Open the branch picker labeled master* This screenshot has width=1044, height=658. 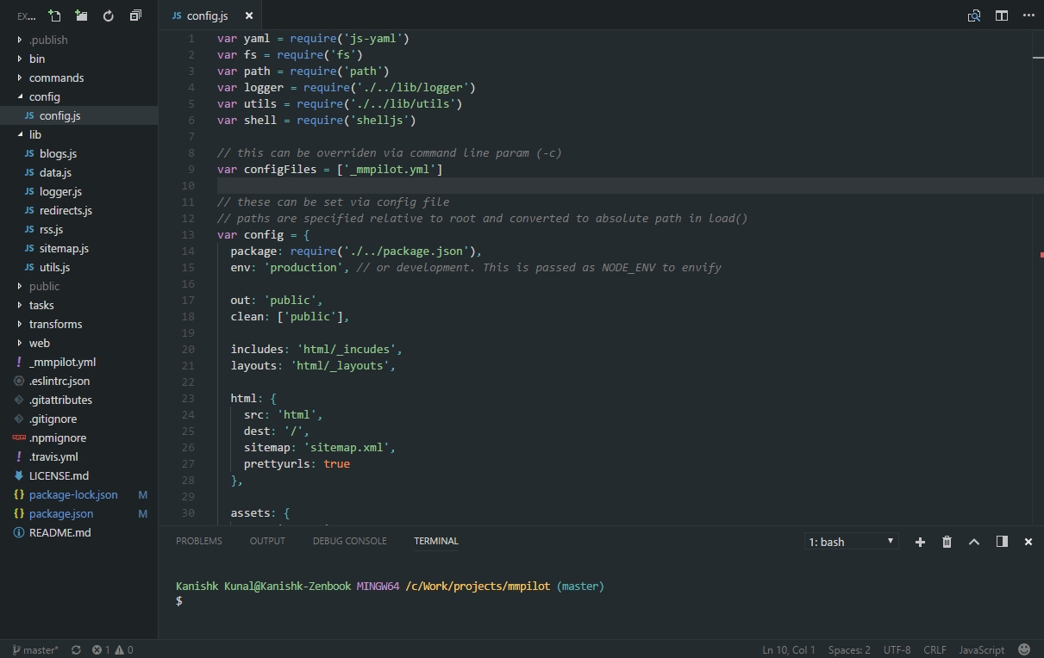tap(34, 649)
